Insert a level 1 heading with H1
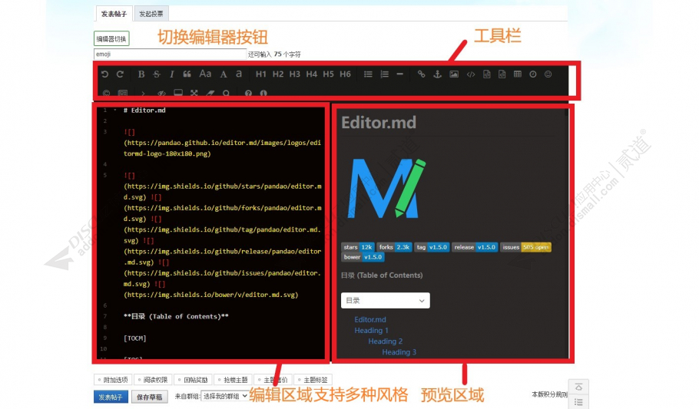 coord(261,74)
